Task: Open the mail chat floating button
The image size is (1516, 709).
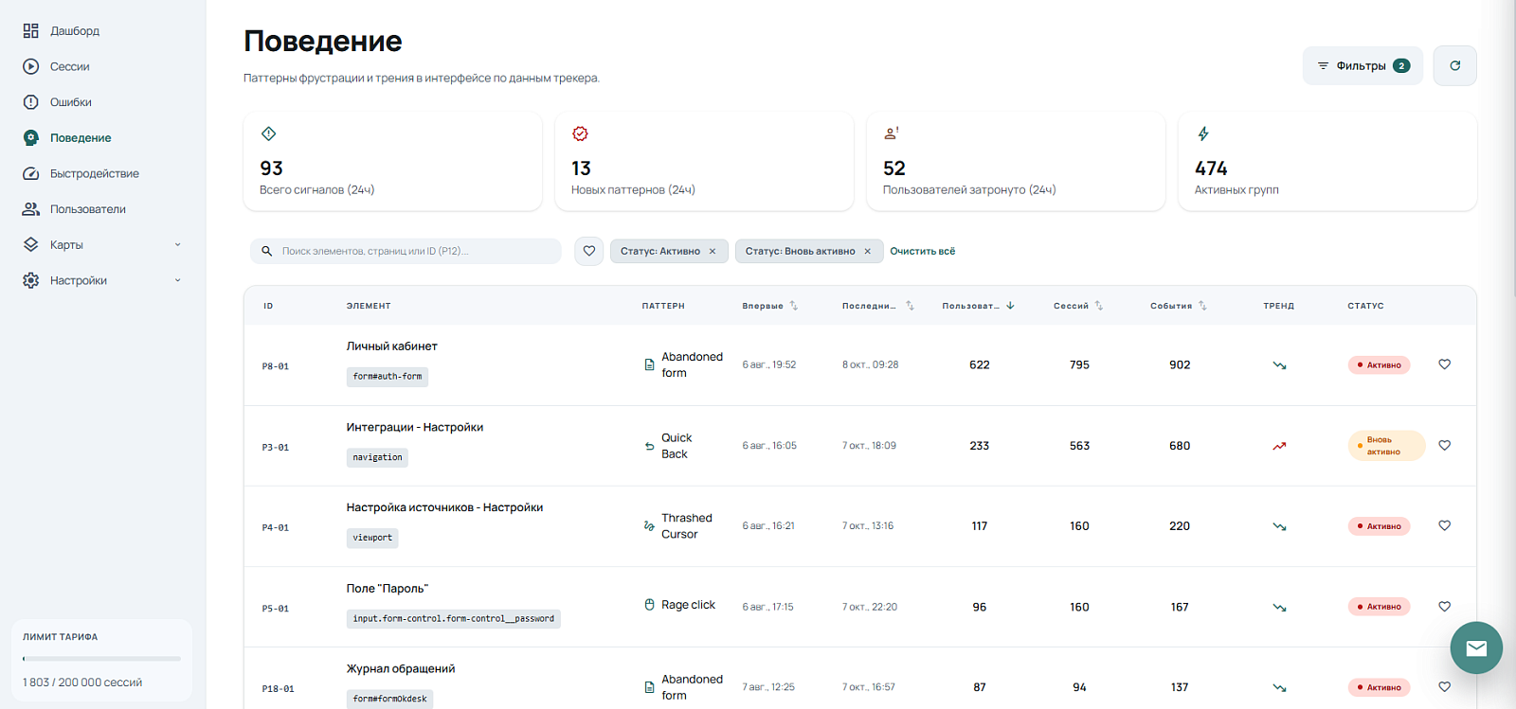Action: pos(1476,647)
